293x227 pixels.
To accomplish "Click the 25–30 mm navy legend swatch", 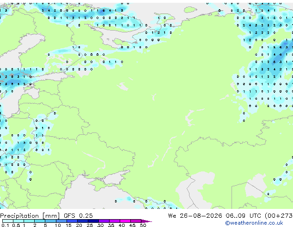I will click(x=93, y=221).
